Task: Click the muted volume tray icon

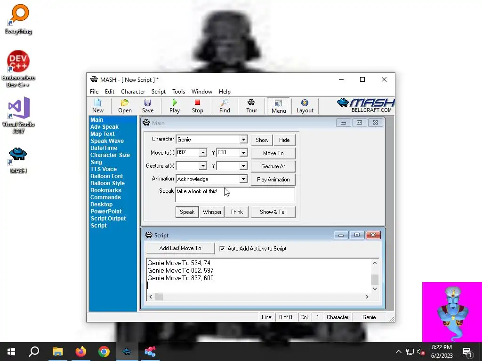Action: pyautogui.click(x=421, y=352)
